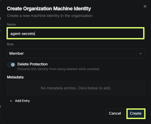Expand the Role chevron arrow

141,53
